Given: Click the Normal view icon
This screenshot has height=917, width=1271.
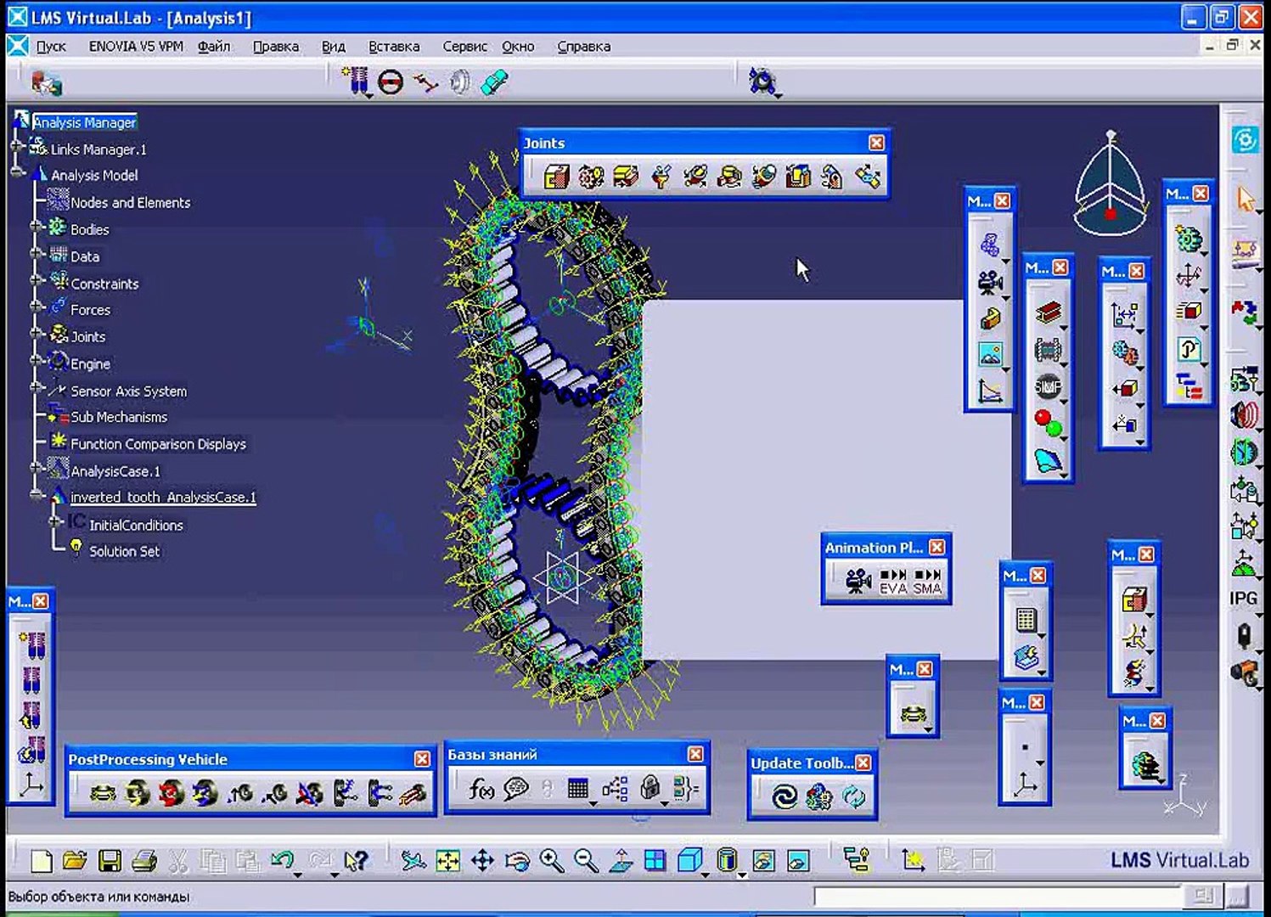Looking at the screenshot, I should coord(621,861).
